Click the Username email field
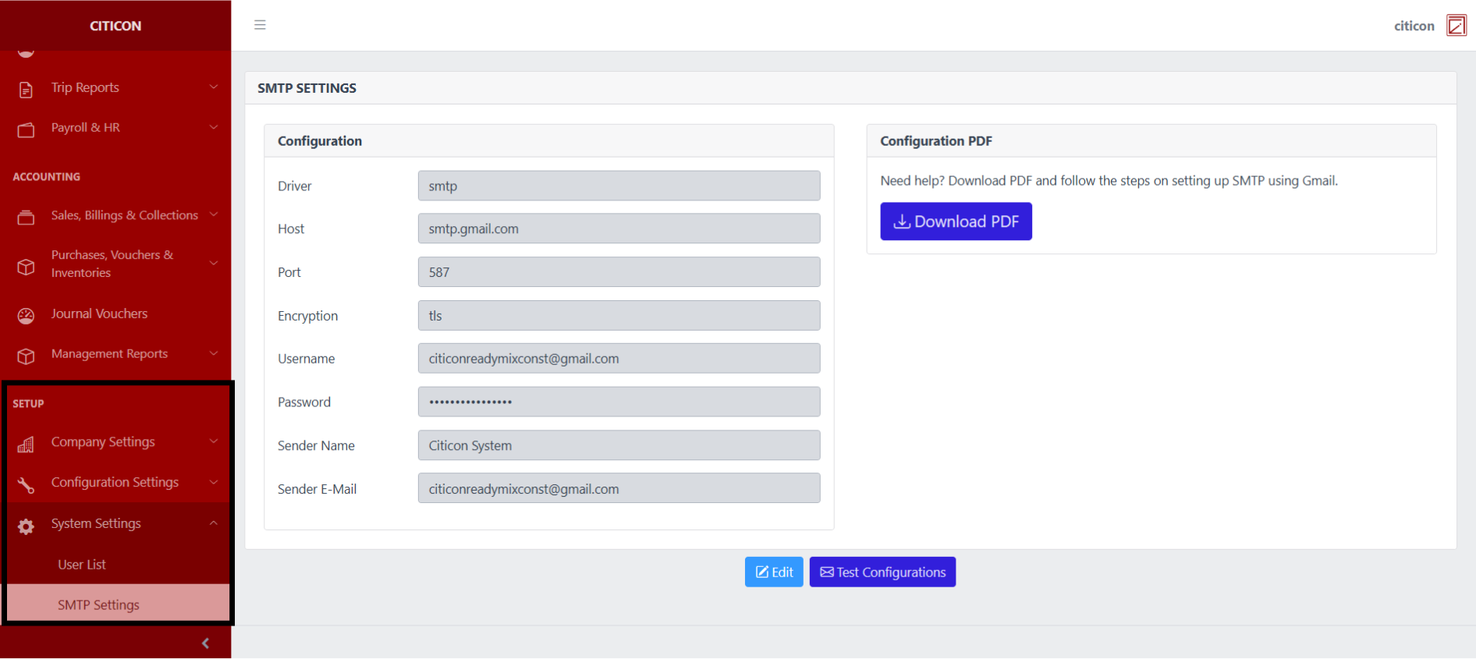Image resolution: width=1476 pixels, height=659 pixels. tap(619, 359)
